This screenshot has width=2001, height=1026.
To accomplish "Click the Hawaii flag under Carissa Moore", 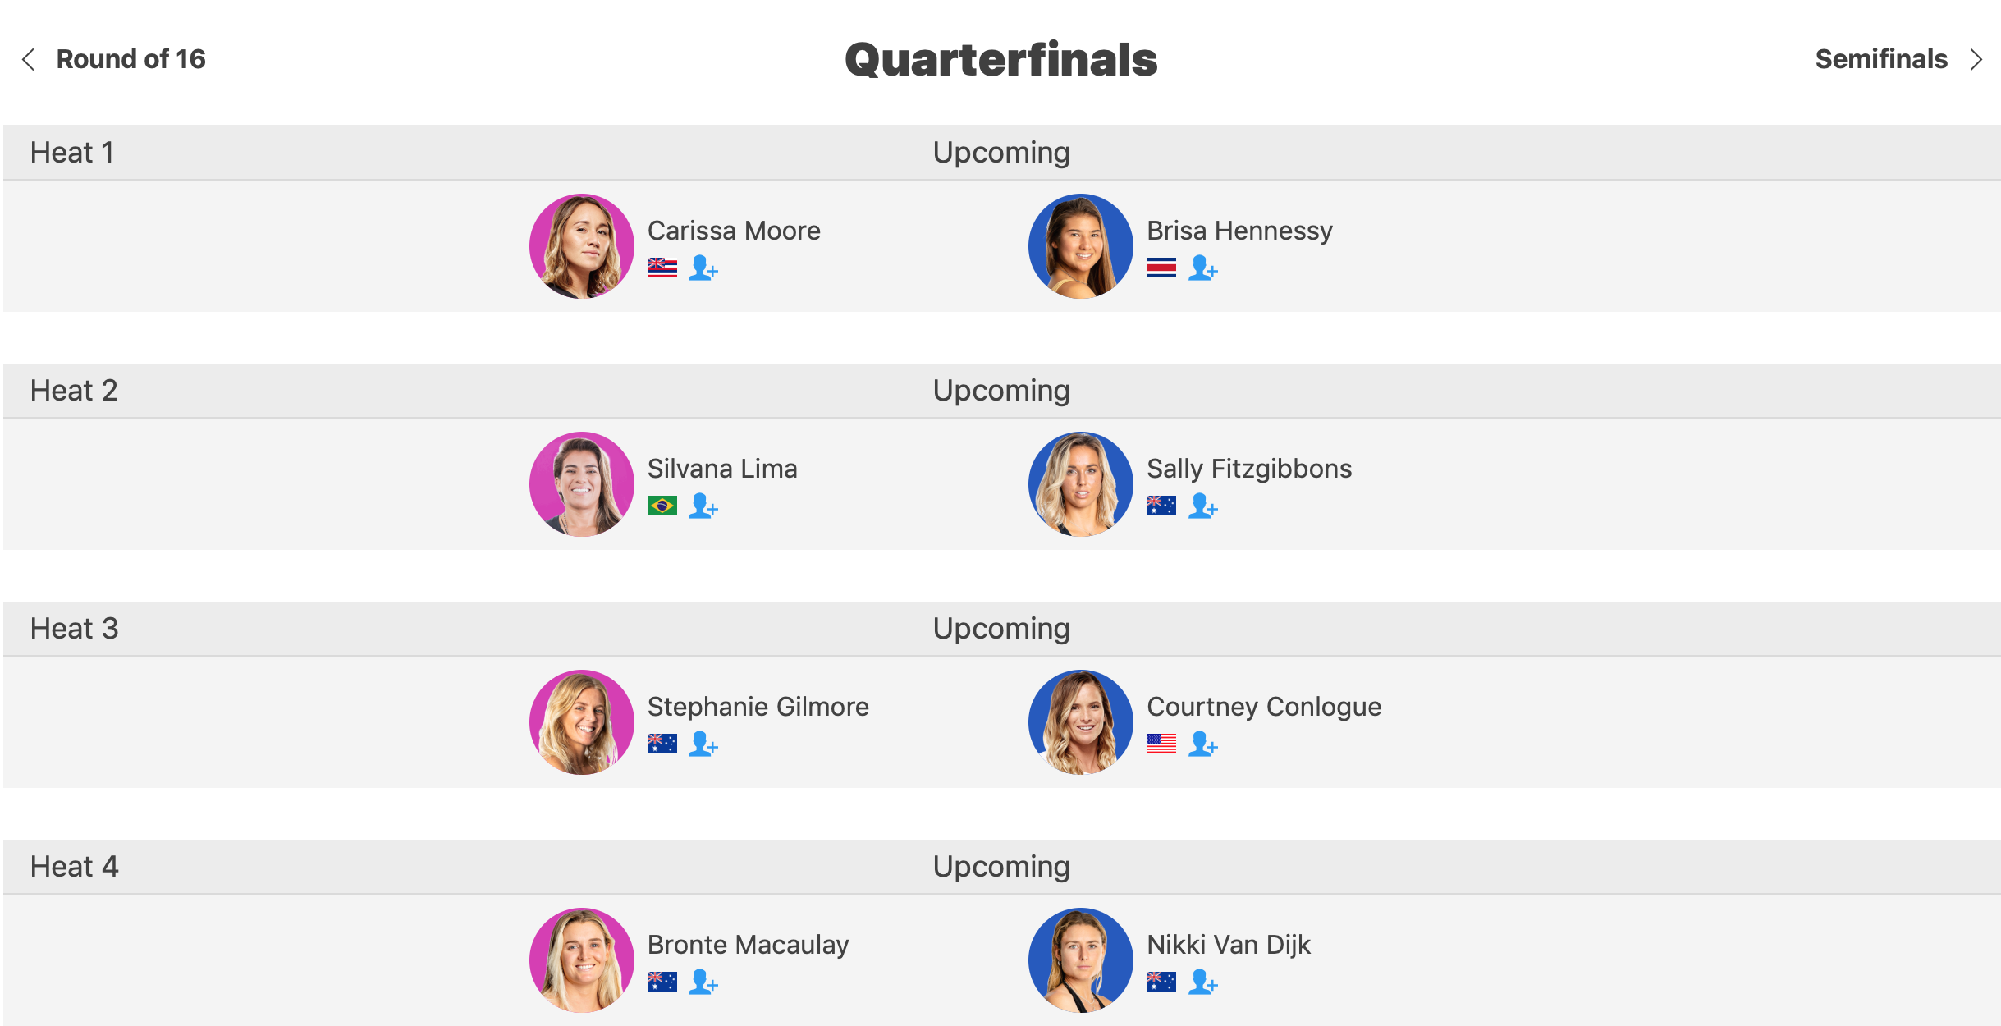I will 662,268.
